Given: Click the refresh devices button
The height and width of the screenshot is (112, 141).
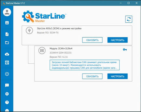Looking at the screenshot, I should 129,19.
